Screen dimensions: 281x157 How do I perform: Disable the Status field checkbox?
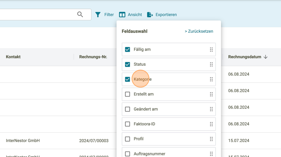click(x=127, y=64)
